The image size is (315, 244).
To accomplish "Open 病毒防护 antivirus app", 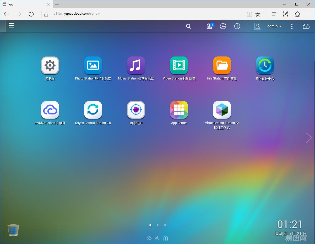I will click(x=136, y=110).
